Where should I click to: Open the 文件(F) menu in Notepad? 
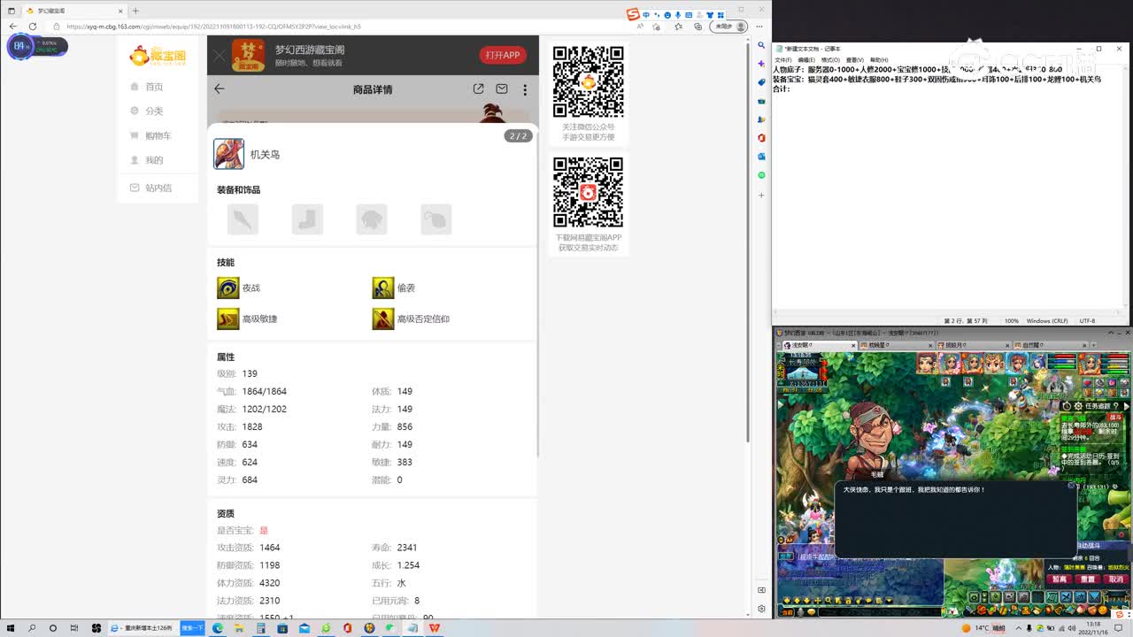(782, 60)
